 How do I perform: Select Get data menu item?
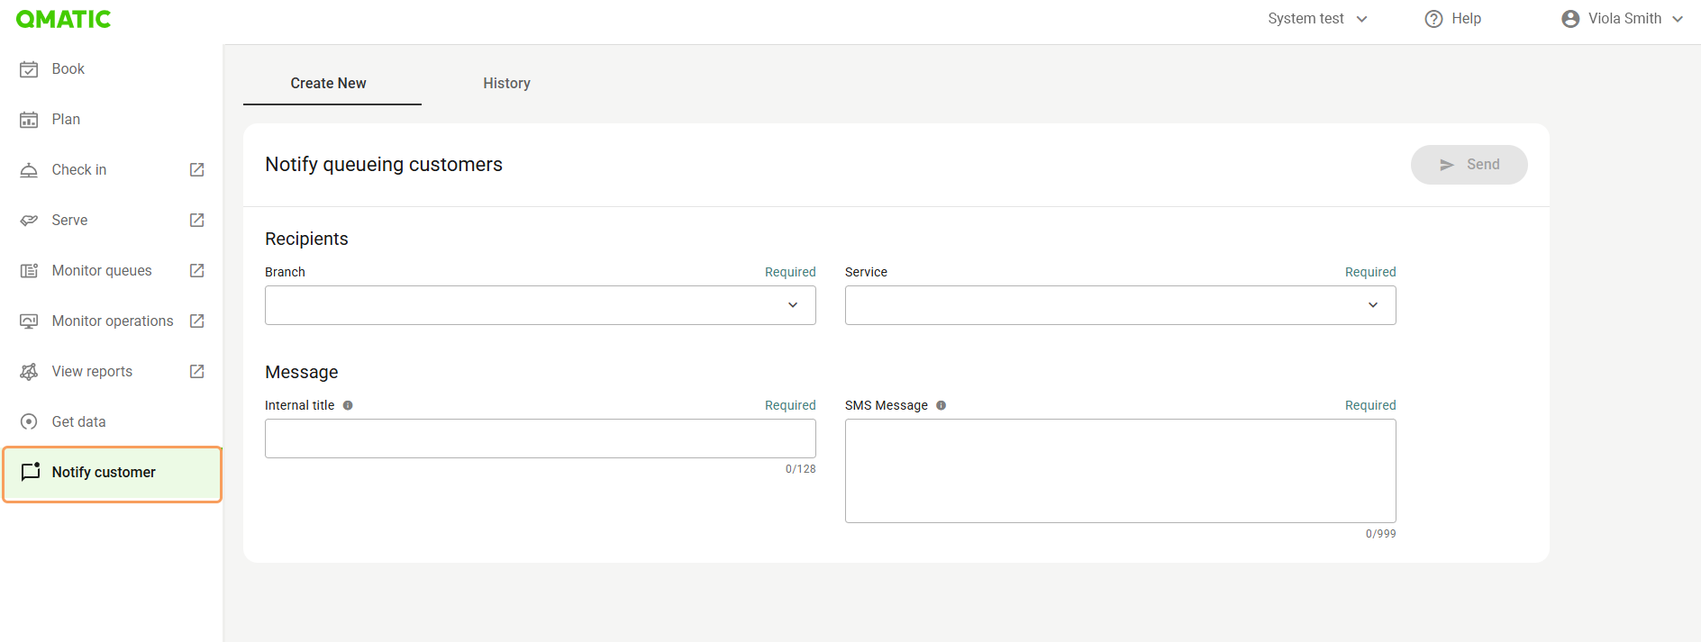click(112, 422)
